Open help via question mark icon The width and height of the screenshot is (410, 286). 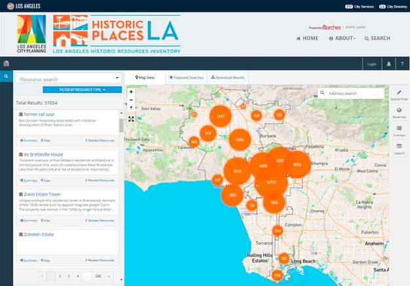click(x=401, y=64)
